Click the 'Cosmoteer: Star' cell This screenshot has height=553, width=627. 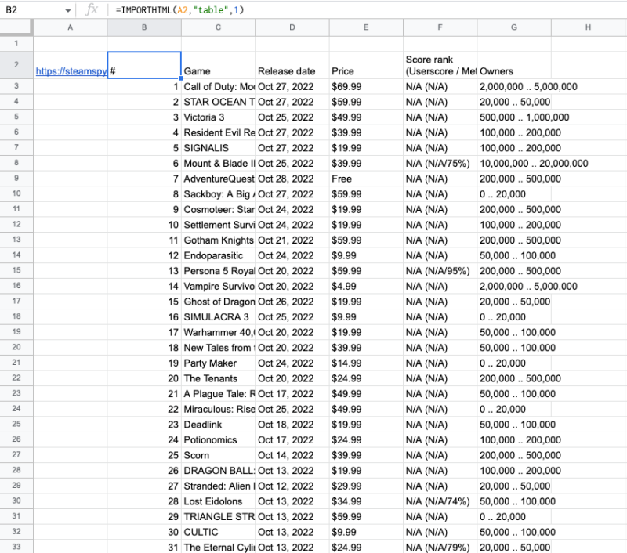click(218, 209)
